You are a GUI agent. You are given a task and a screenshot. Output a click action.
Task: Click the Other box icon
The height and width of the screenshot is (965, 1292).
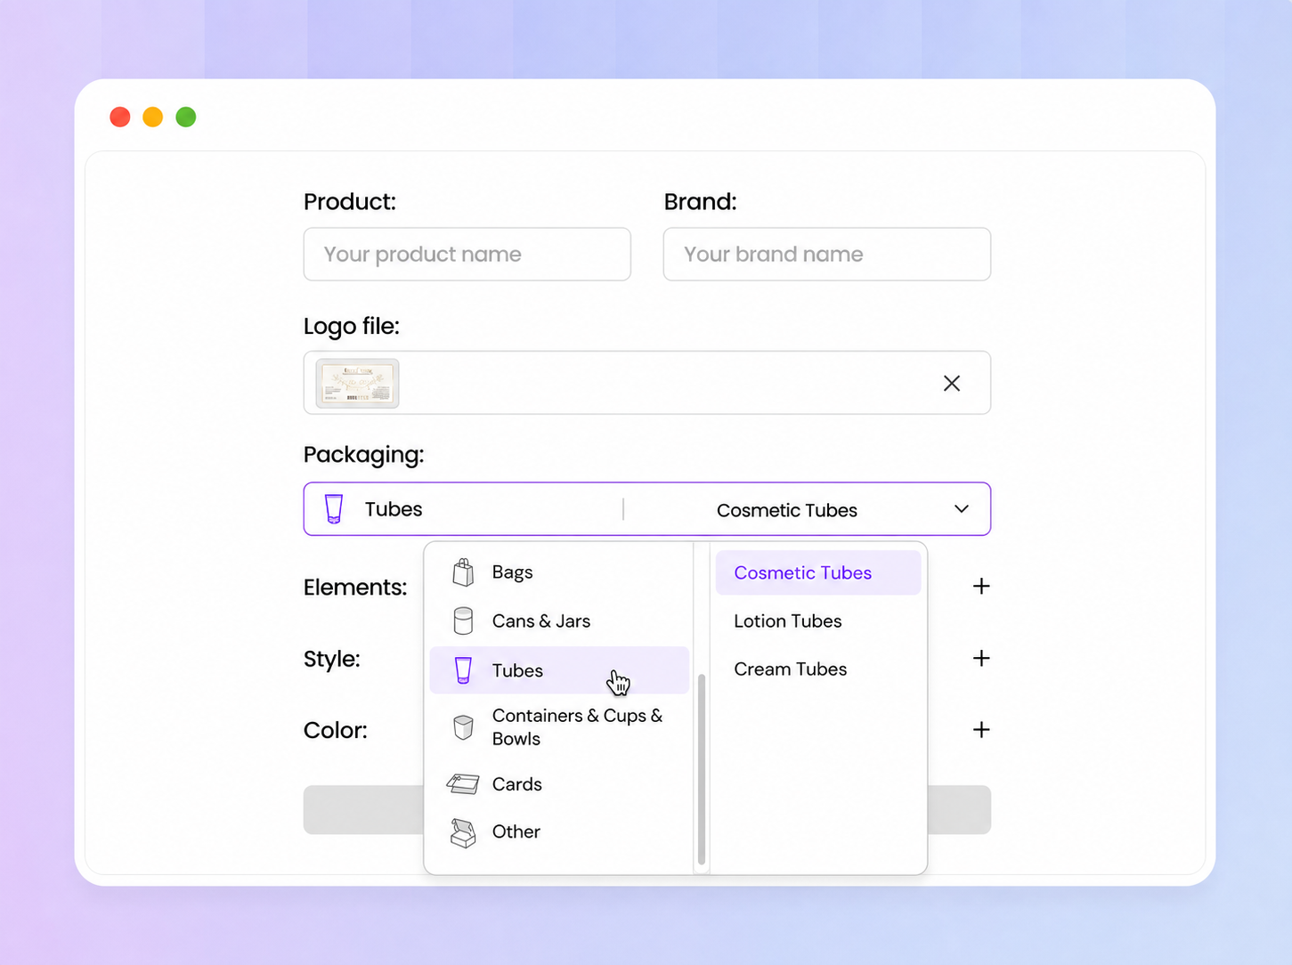(463, 832)
